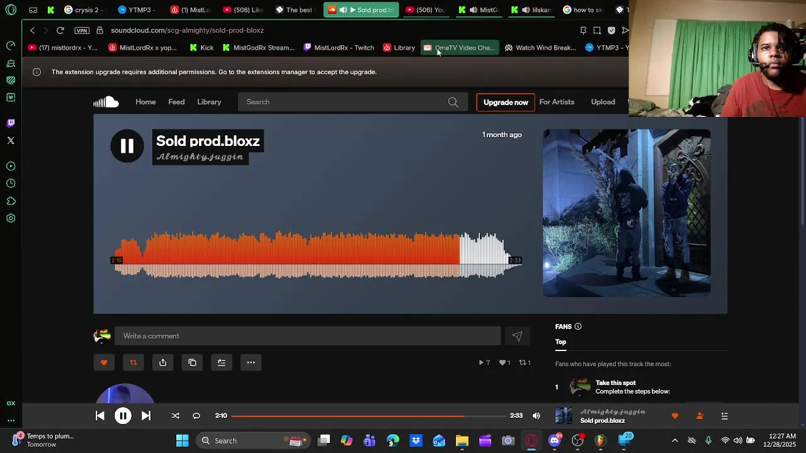Screen dimensions: 806x453
Task: Toggle the VPN badge
Action: 81,30
